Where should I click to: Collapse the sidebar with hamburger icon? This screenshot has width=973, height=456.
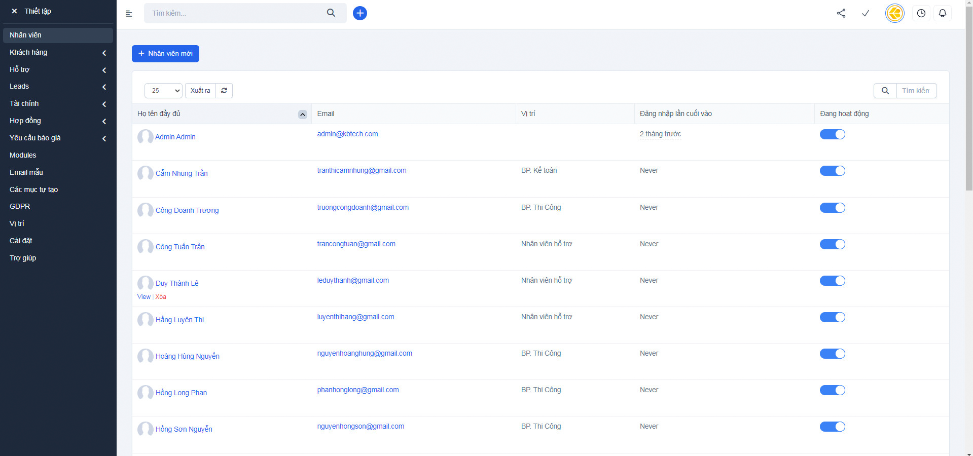[129, 14]
